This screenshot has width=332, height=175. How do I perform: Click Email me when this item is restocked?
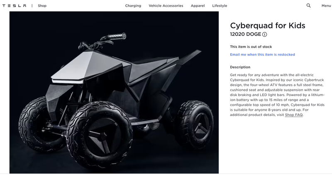[262, 54]
